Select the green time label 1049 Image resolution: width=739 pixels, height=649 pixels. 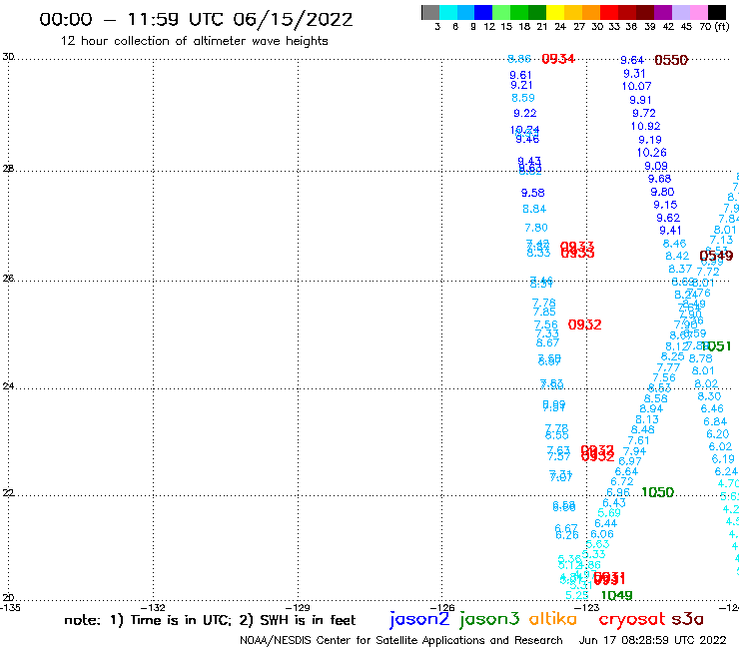(x=616, y=596)
